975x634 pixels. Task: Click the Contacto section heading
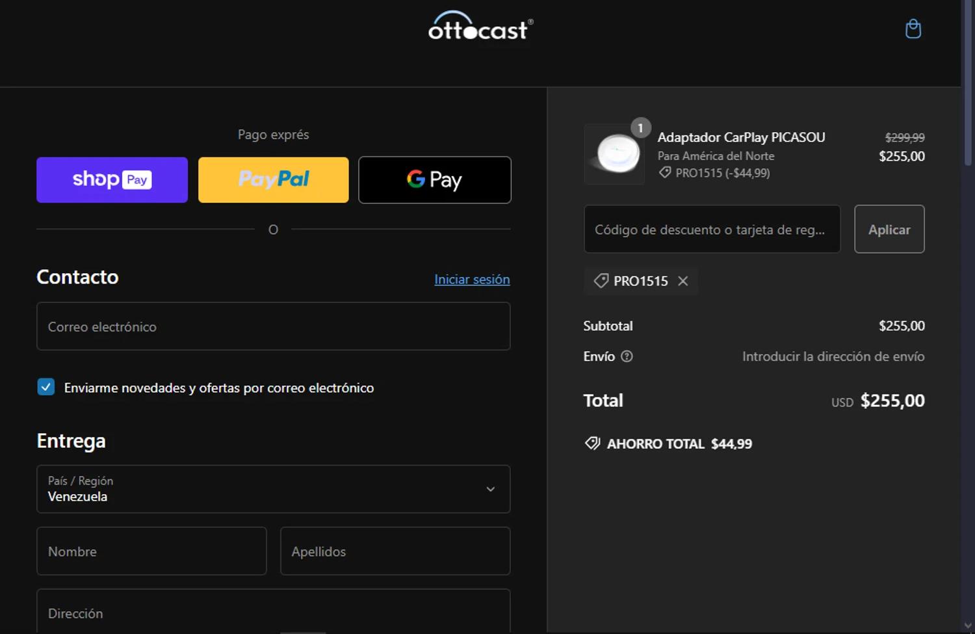click(77, 277)
